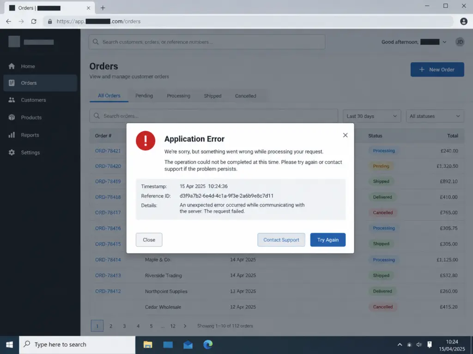Go to page 2 of orders
Image resolution: width=473 pixels, height=354 pixels.
[111, 326]
